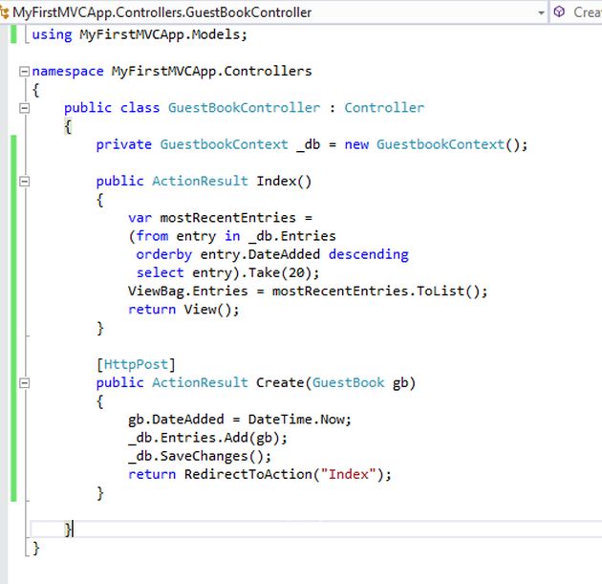Click 'ViewBag.Entries' assignment

tap(187, 292)
